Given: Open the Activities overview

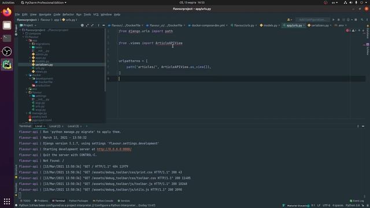Looking at the screenshot, I should [x=8, y=2].
